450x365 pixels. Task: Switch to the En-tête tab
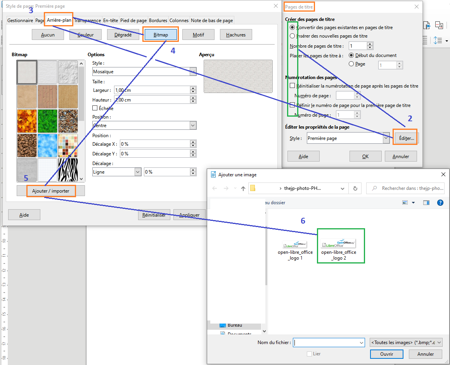click(x=111, y=21)
